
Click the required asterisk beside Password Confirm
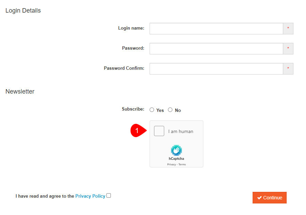(x=288, y=69)
